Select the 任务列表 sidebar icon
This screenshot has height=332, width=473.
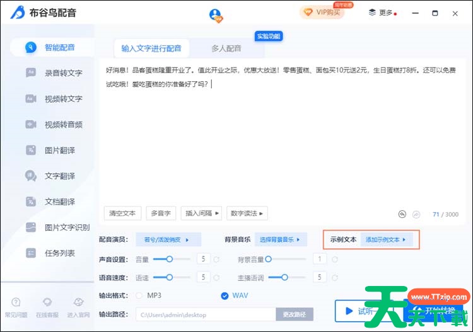pos(31,253)
